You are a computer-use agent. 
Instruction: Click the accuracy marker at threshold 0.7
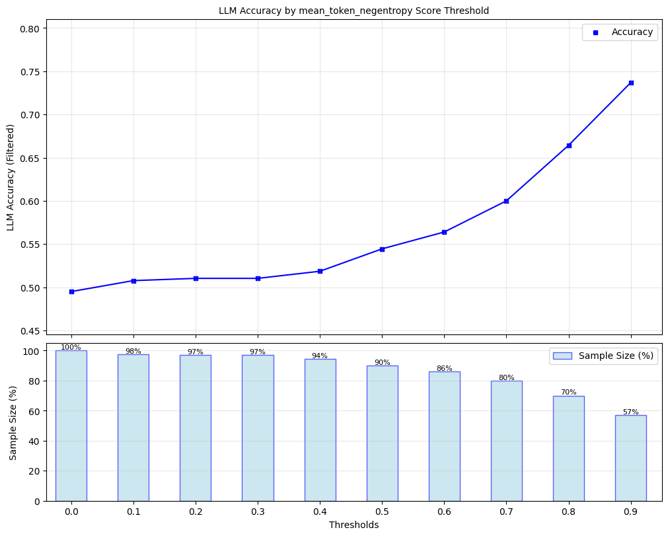pos(506,201)
